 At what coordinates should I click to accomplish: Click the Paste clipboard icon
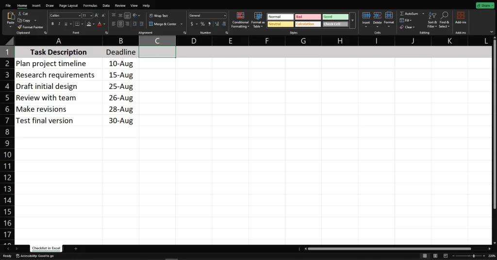11,16
